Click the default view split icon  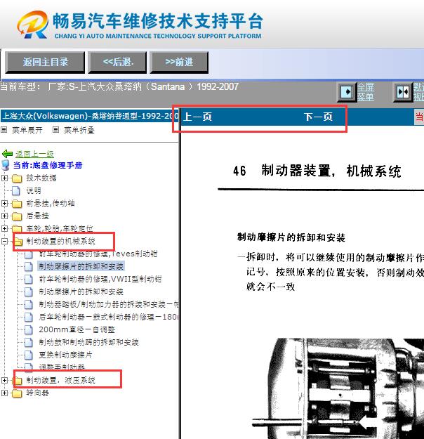pyautogui.click(x=403, y=92)
